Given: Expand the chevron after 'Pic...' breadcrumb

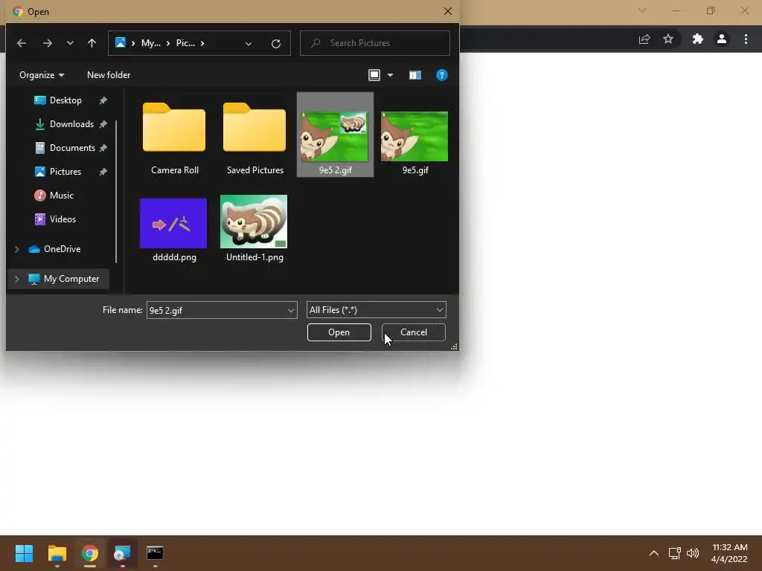Looking at the screenshot, I should [202, 43].
